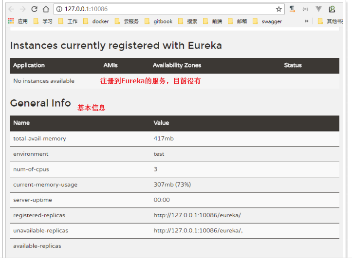This screenshot has width=352, height=263.
Task: Click the address bar URL 127.0.0.1:10086
Action: [x=86, y=9]
